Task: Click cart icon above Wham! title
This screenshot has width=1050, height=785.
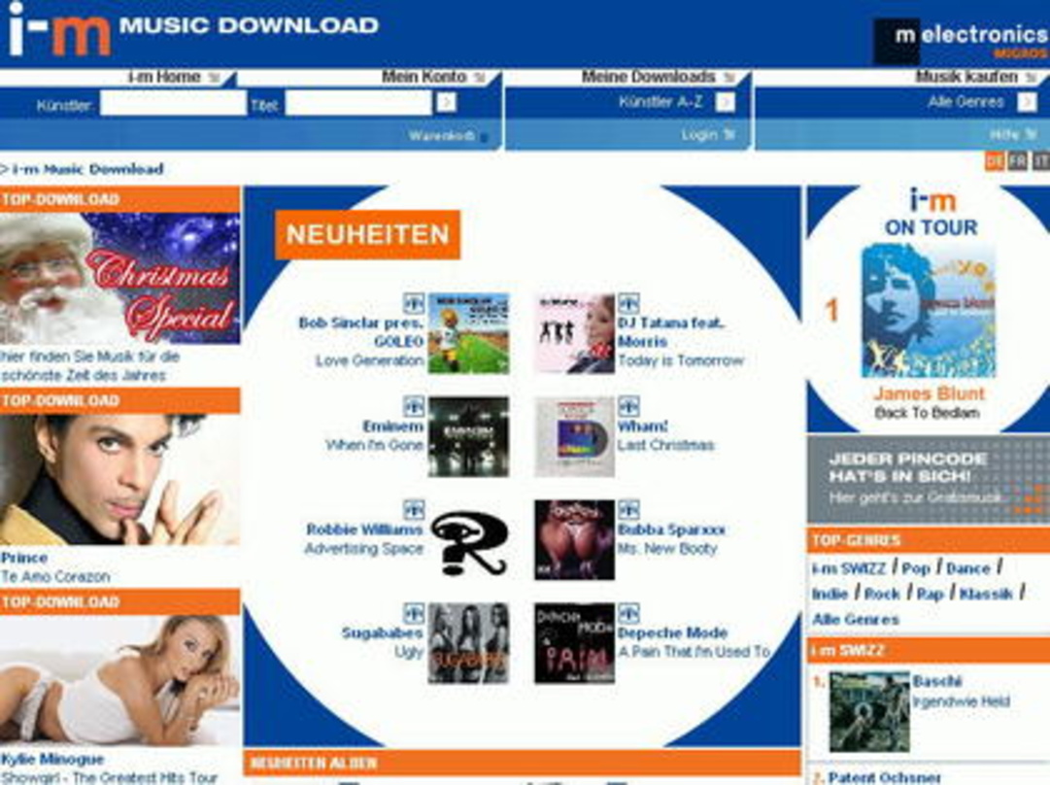Action: 628,406
